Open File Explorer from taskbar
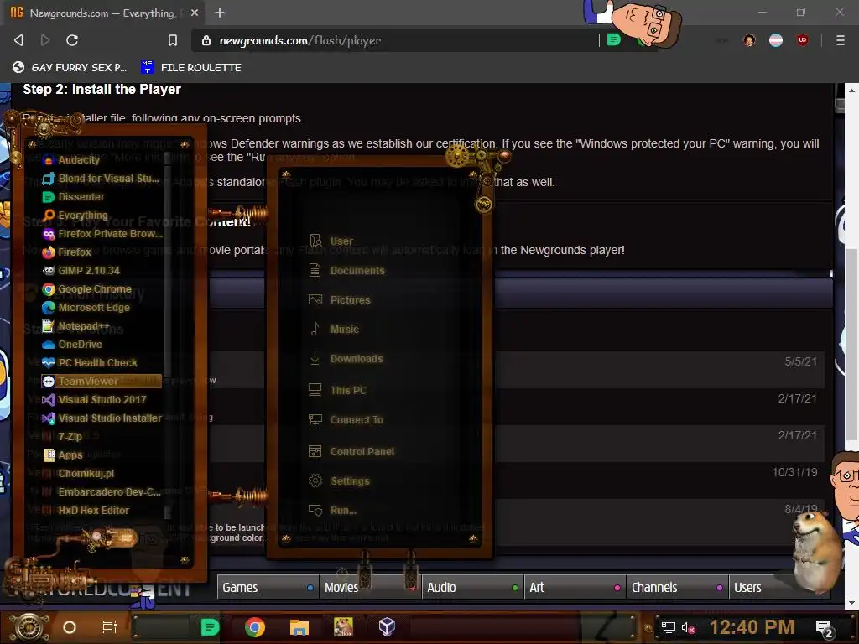The image size is (859, 644). (x=299, y=627)
